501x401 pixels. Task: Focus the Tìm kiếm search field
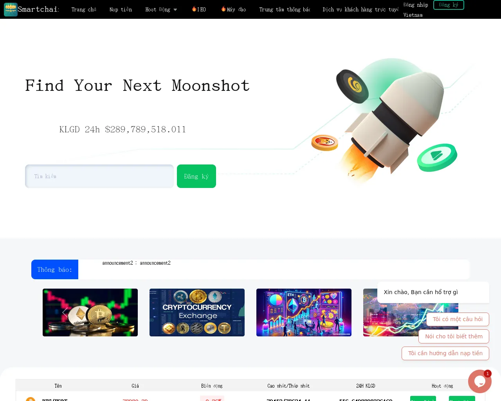[x=99, y=176]
